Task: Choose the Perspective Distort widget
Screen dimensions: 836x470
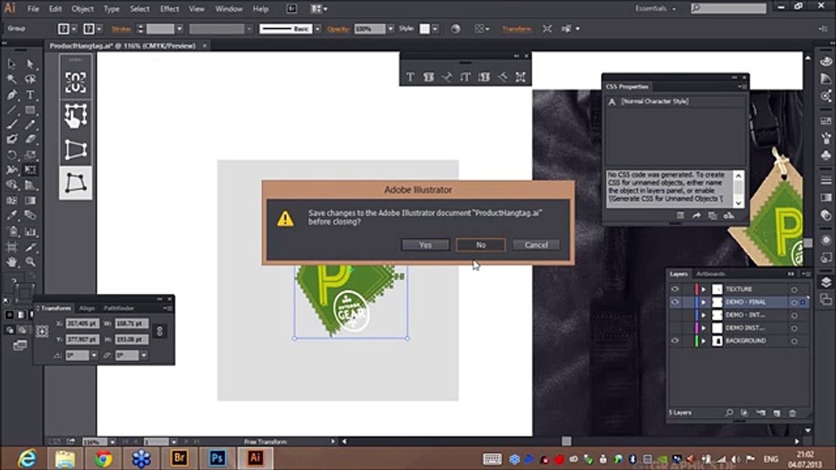Action: (x=76, y=150)
